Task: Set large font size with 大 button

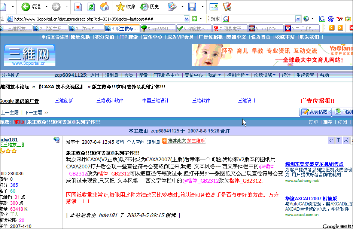Action: pos(346,140)
